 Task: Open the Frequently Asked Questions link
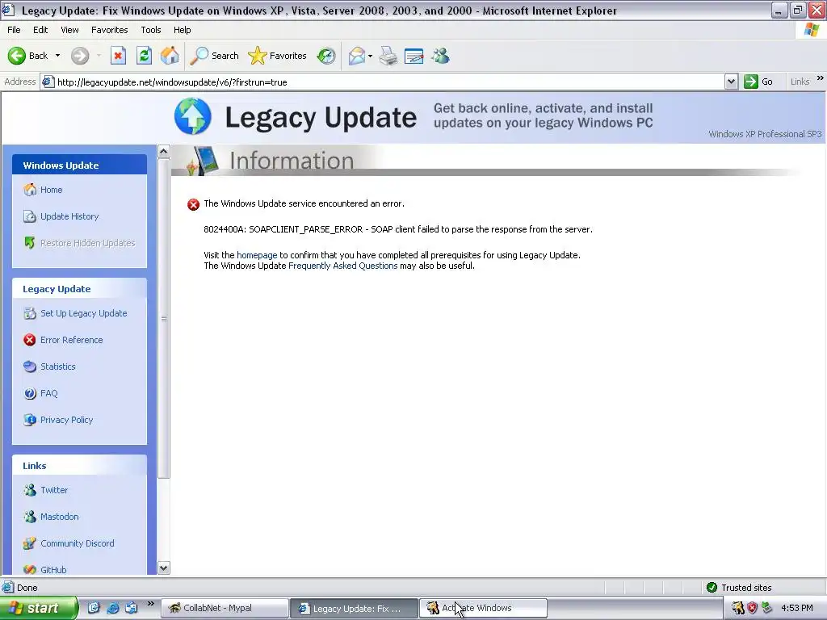(342, 266)
